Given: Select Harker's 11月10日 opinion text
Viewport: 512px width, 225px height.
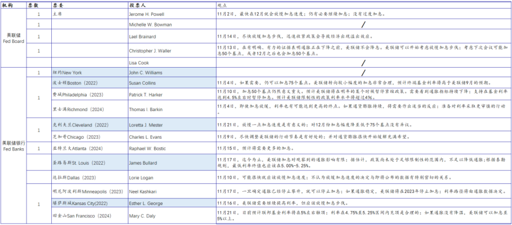Looking at the screenshot, I should 361,94.
